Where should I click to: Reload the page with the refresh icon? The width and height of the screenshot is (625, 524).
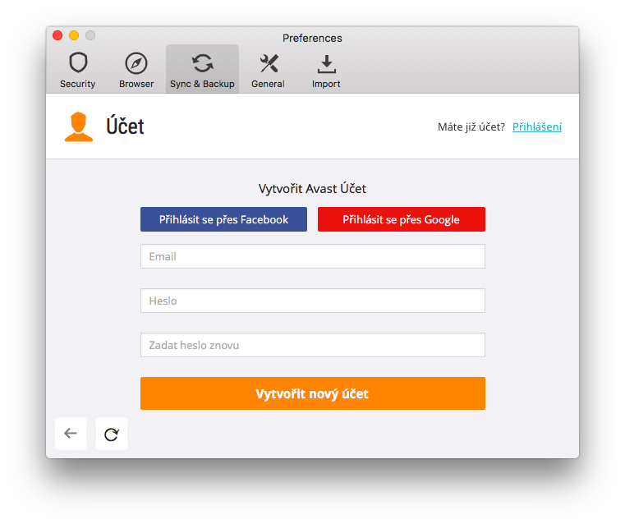[x=112, y=434]
